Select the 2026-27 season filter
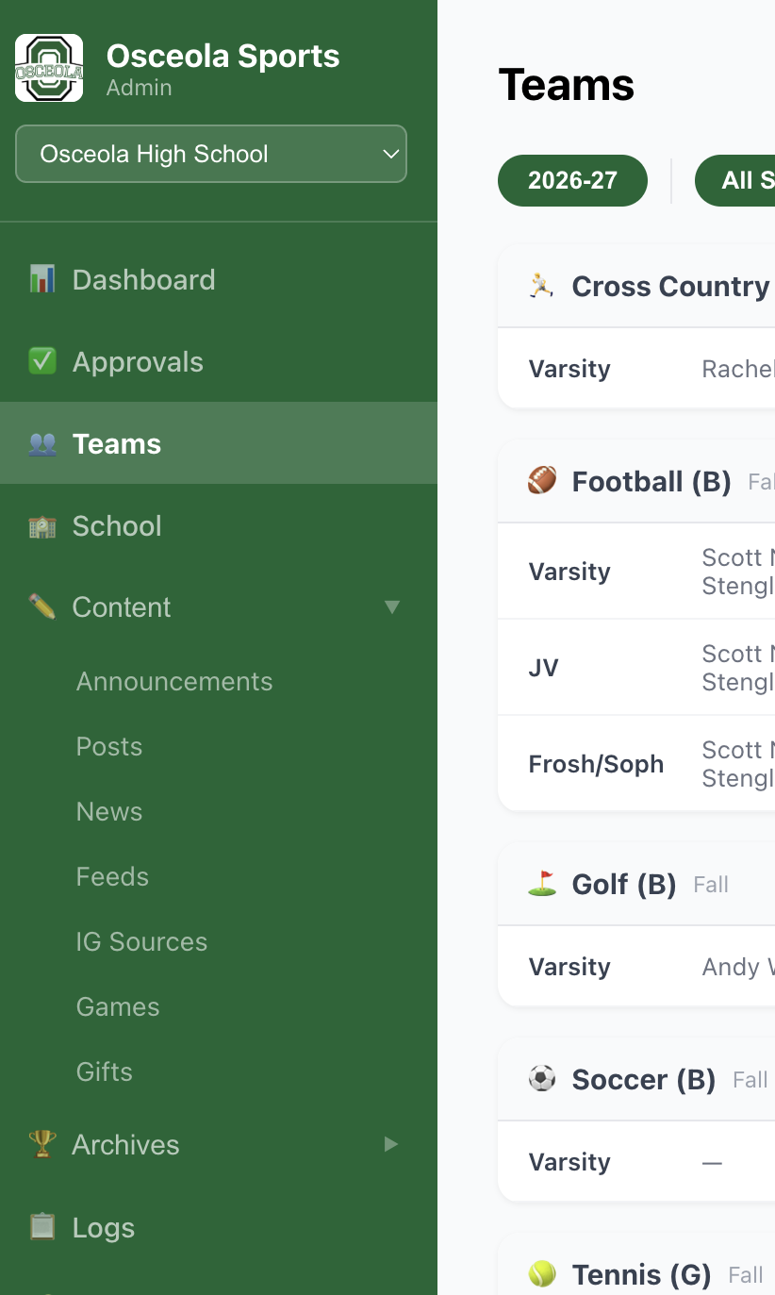Screen dimensions: 775x1295 [572, 180]
